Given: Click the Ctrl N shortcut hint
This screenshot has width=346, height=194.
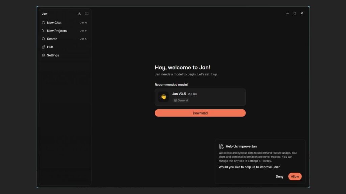Looking at the screenshot, I should [x=83, y=23].
